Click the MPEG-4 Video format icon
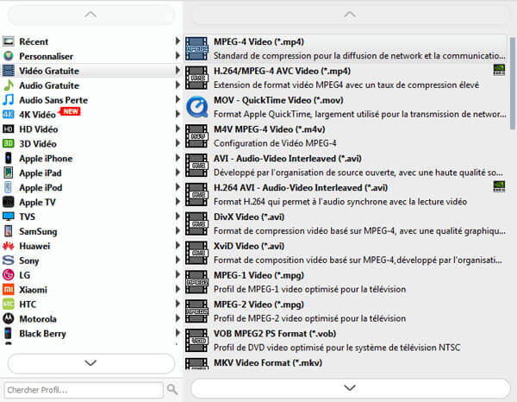 click(x=196, y=48)
